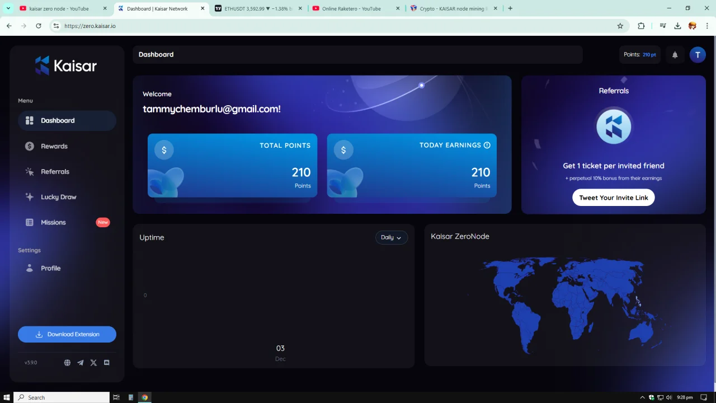Open the taskbar clock showing 9:28 pm
The image size is (716, 403).
tap(685, 397)
